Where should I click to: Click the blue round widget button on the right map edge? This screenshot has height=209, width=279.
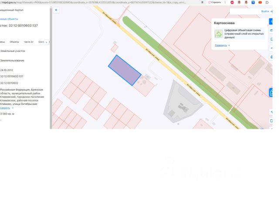click(271, 92)
